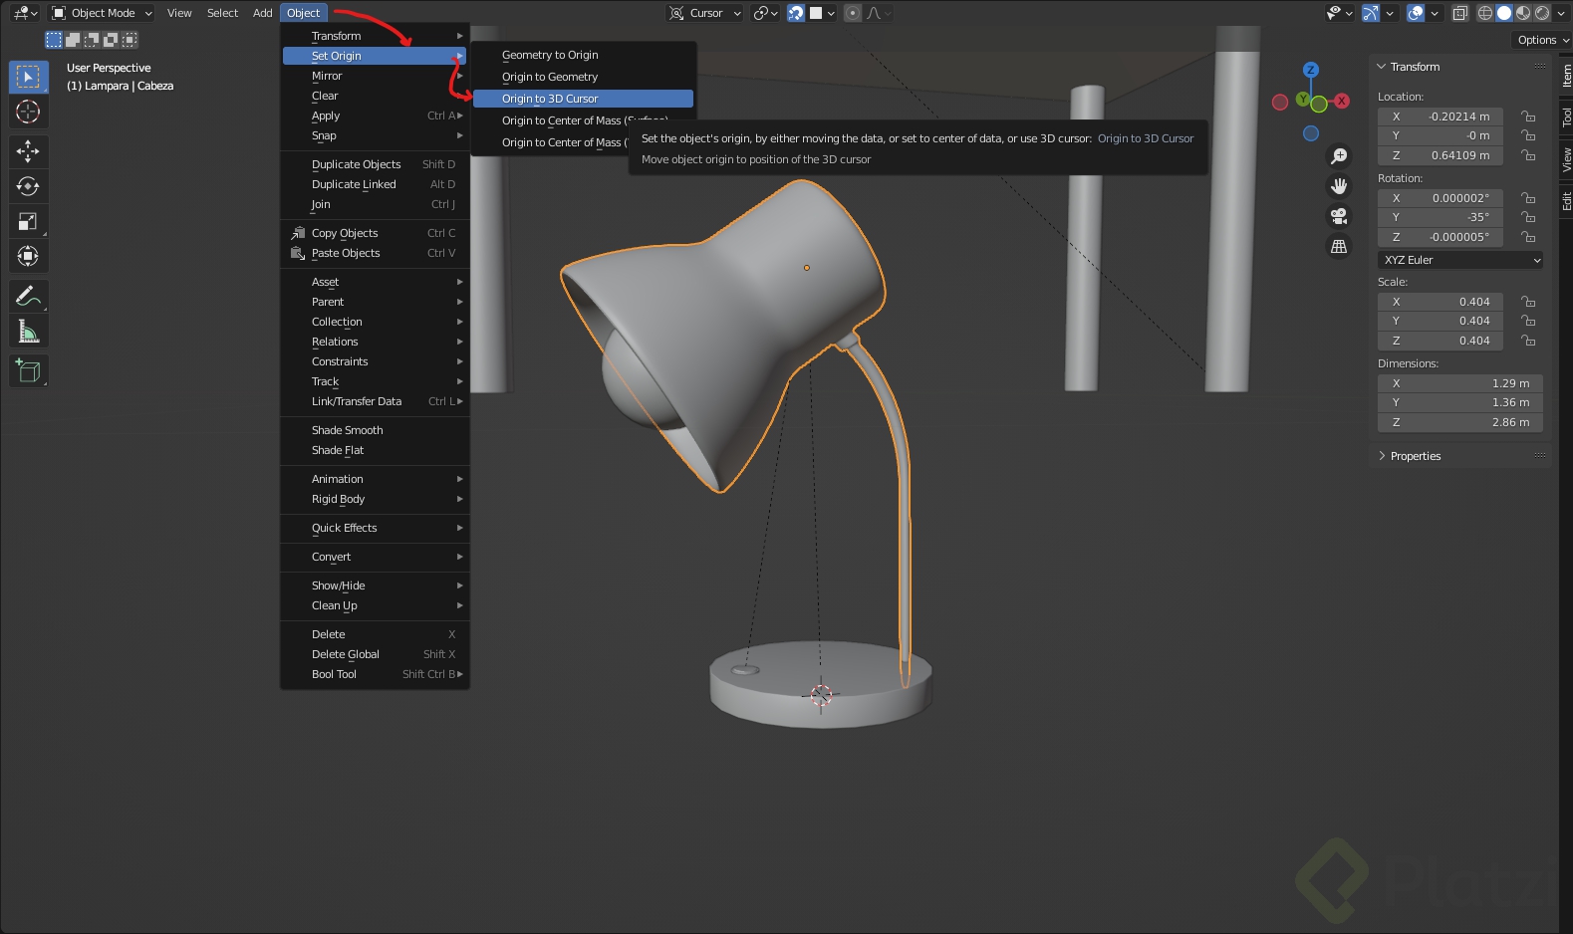Open the Options button in header
Image resolution: width=1573 pixels, height=934 pixels.
[1542, 40]
